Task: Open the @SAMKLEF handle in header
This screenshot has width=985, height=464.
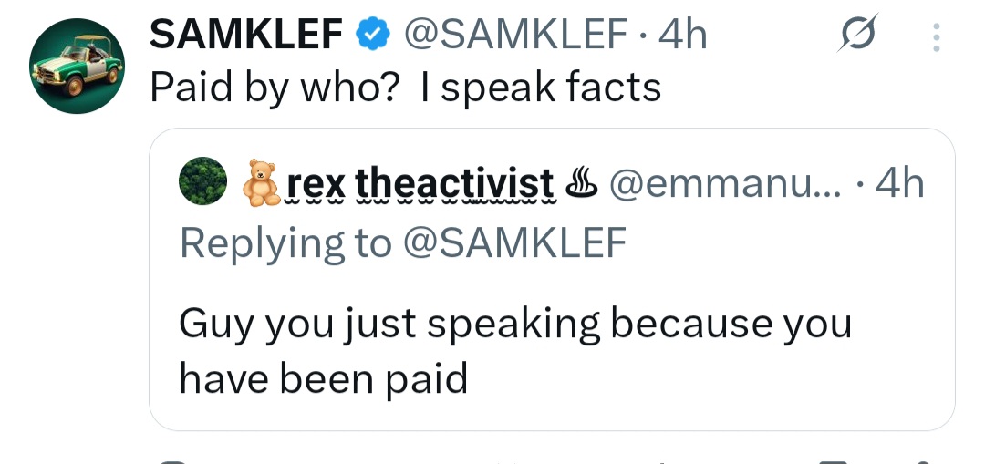Action: pyautogui.click(x=513, y=36)
